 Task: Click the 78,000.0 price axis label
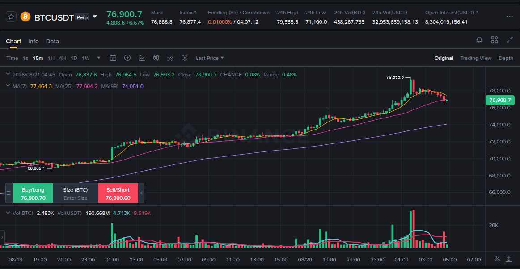click(x=499, y=91)
